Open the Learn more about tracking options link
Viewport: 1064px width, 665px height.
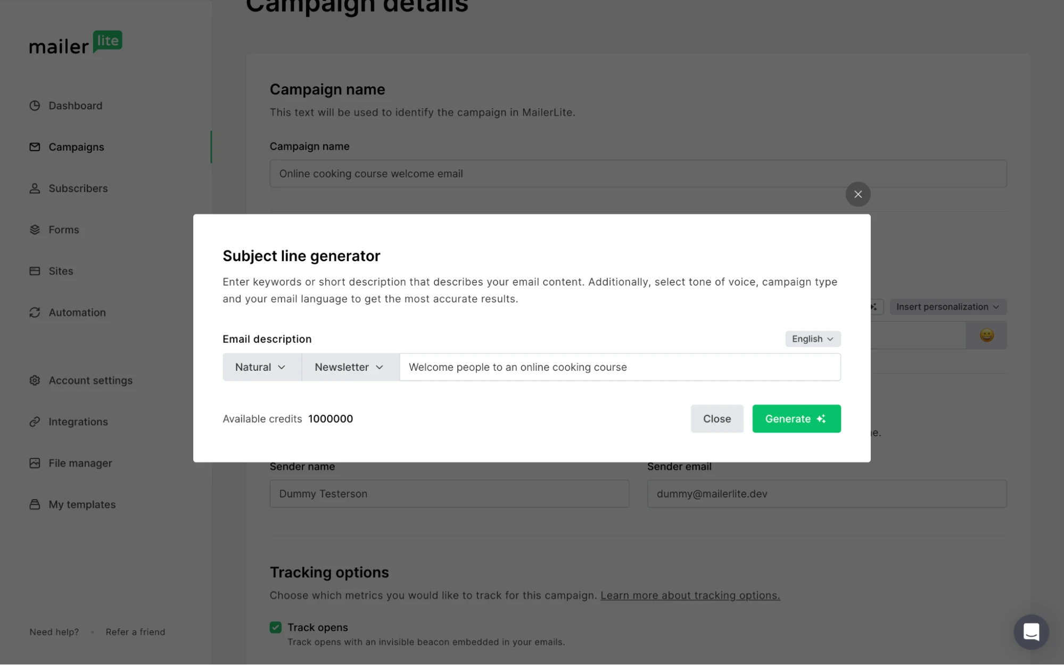(690, 595)
